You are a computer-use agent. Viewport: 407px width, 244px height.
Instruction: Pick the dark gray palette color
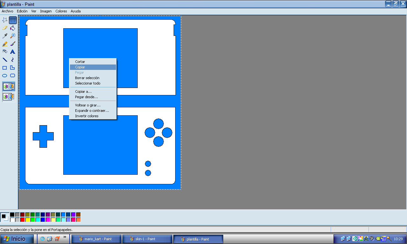17,215
